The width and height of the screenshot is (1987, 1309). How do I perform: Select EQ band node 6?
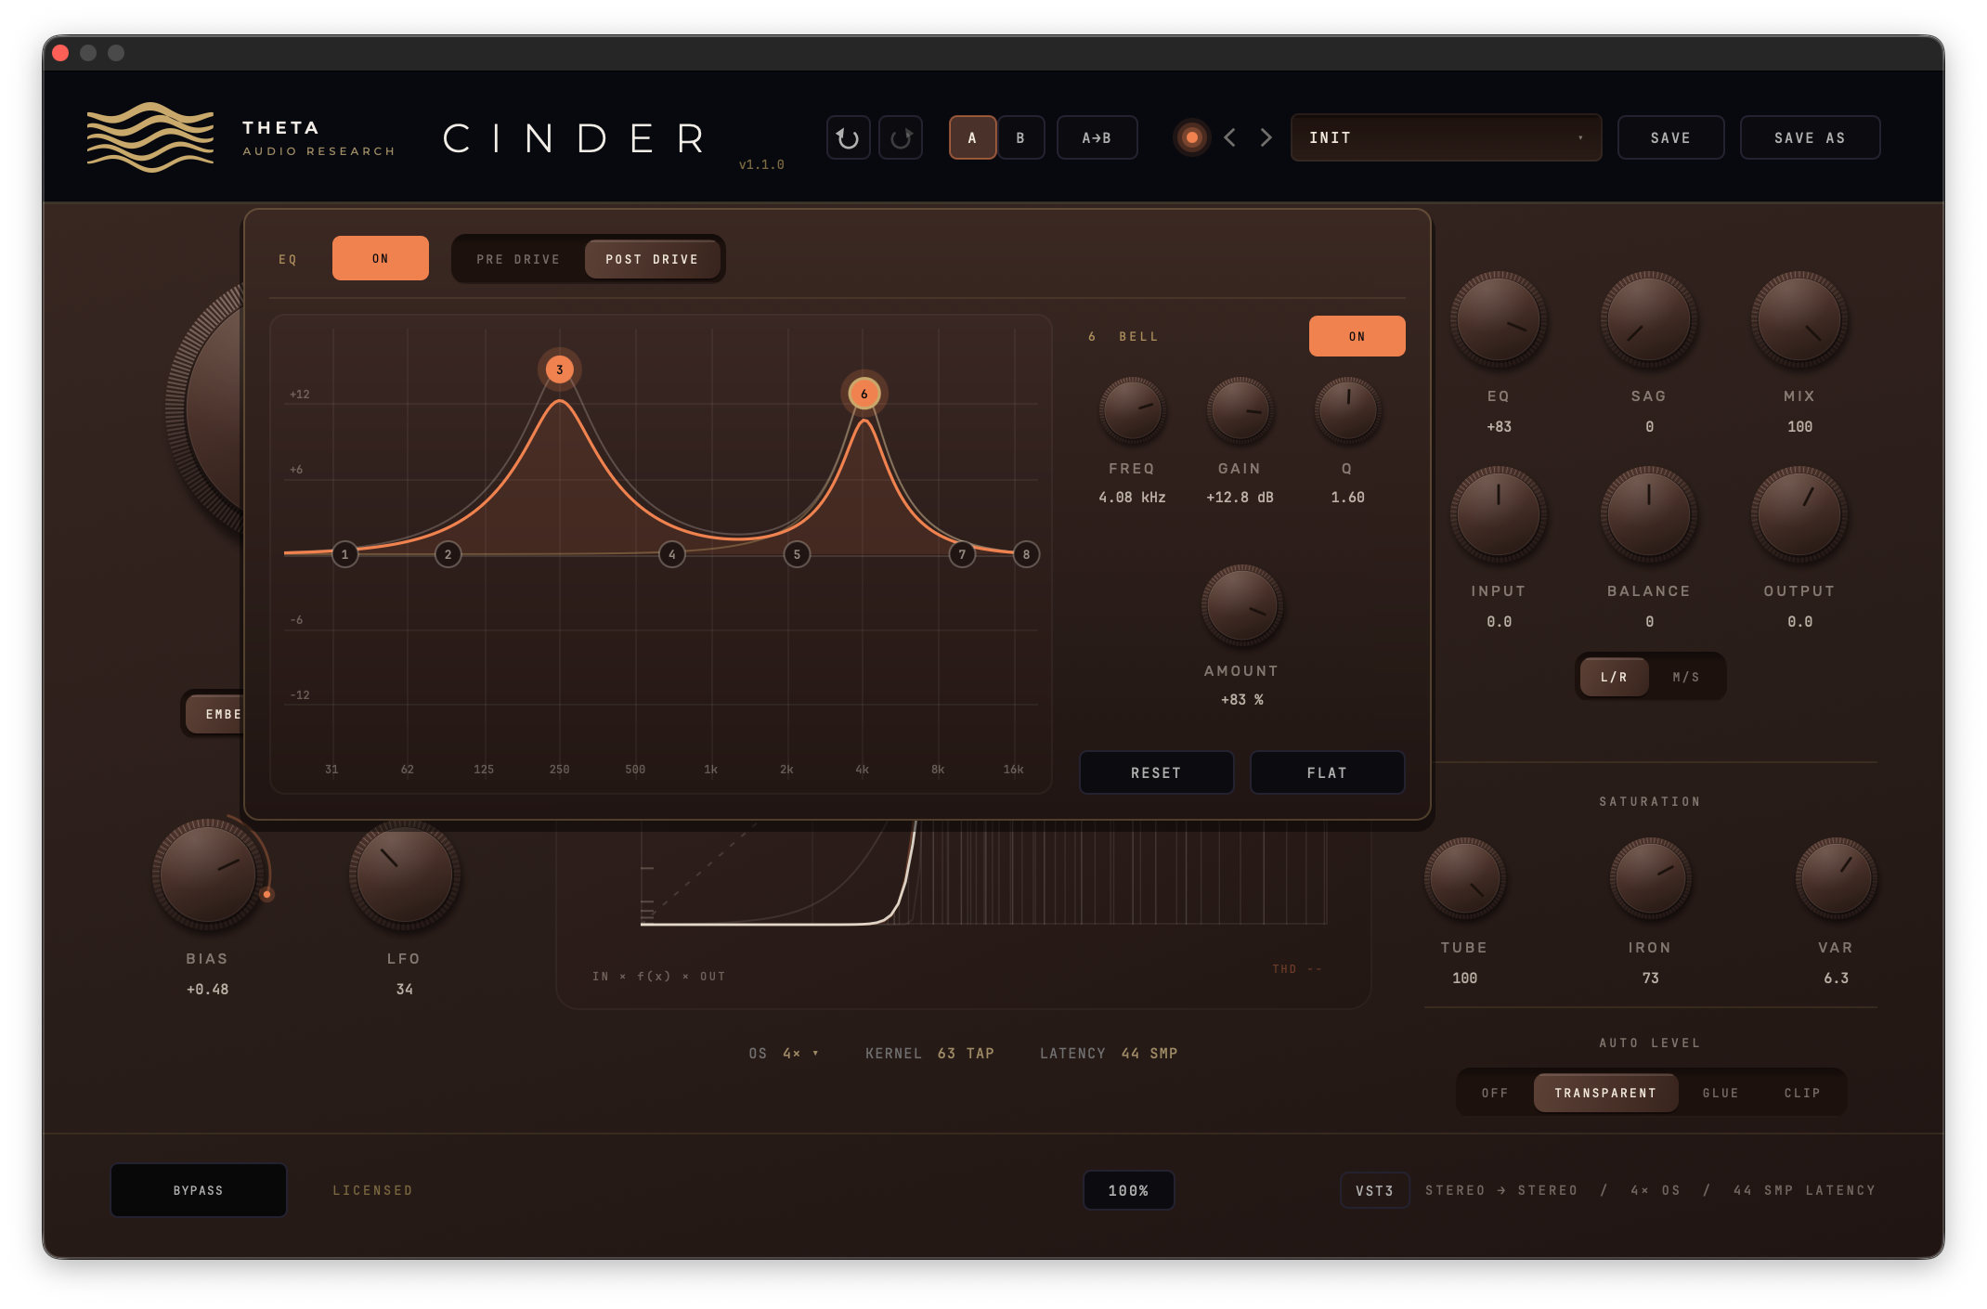(864, 394)
